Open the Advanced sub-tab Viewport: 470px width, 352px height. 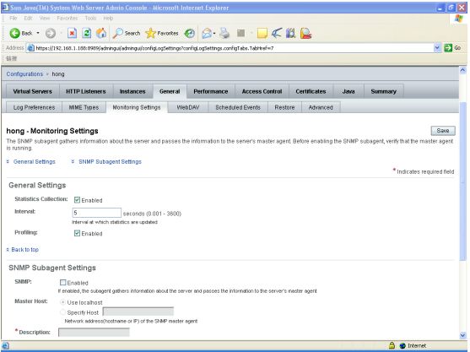click(x=321, y=107)
